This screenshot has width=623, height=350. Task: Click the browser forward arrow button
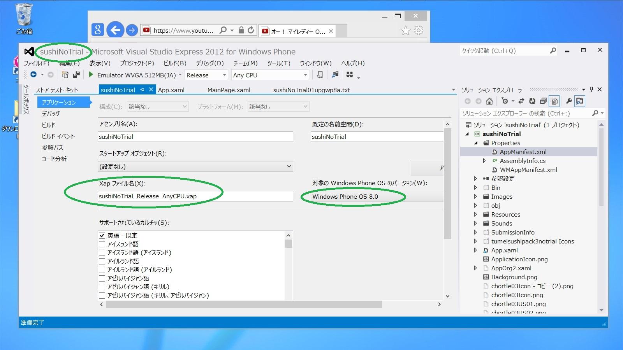(x=132, y=30)
